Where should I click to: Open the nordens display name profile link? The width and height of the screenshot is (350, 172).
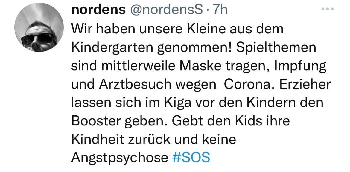[x=98, y=10]
